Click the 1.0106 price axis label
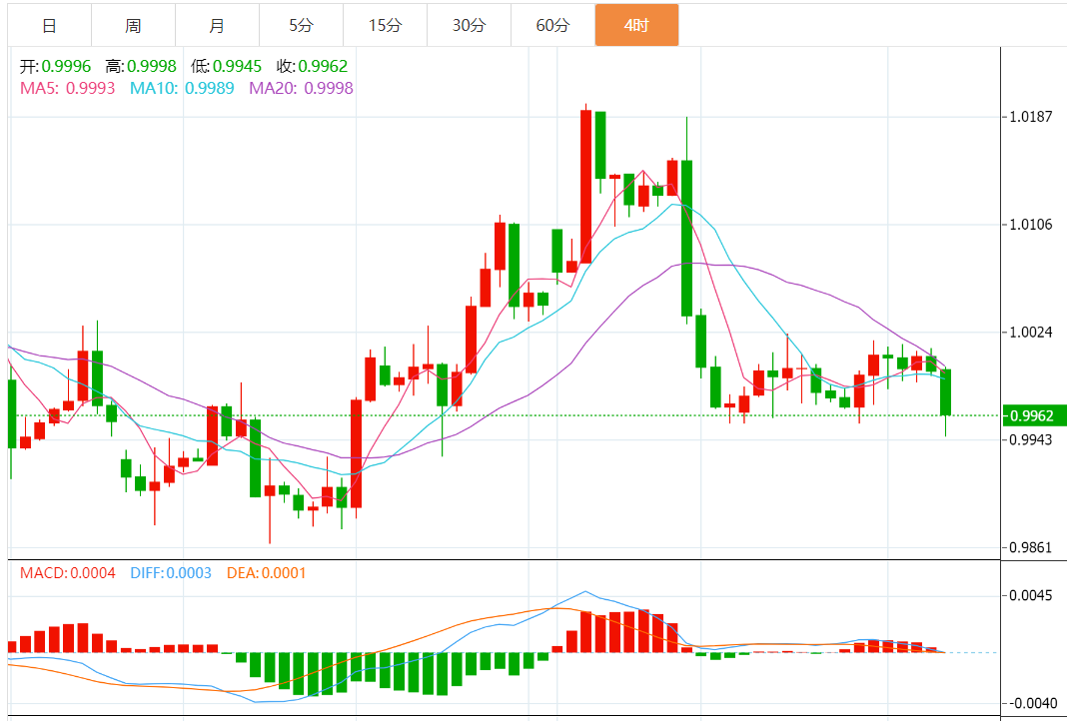Viewport: 1067px width, 721px height. pos(1031,225)
